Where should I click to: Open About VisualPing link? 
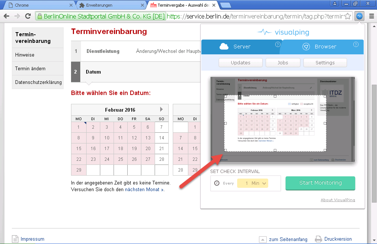(338, 200)
